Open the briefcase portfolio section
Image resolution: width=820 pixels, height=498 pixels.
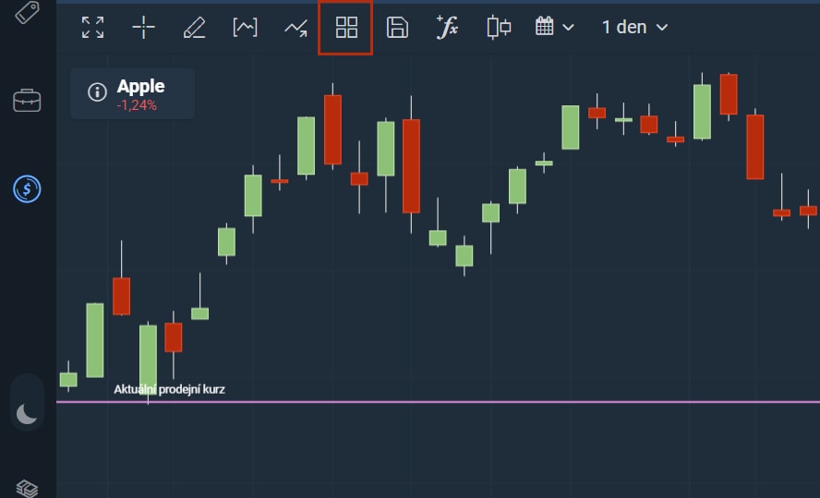pyautogui.click(x=27, y=100)
